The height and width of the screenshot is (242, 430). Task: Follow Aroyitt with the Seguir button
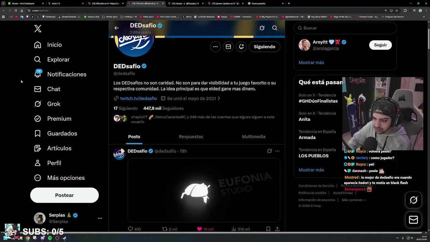380,45
